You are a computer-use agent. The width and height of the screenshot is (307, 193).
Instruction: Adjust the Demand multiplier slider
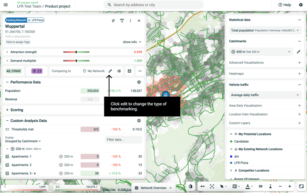[76, 61]
